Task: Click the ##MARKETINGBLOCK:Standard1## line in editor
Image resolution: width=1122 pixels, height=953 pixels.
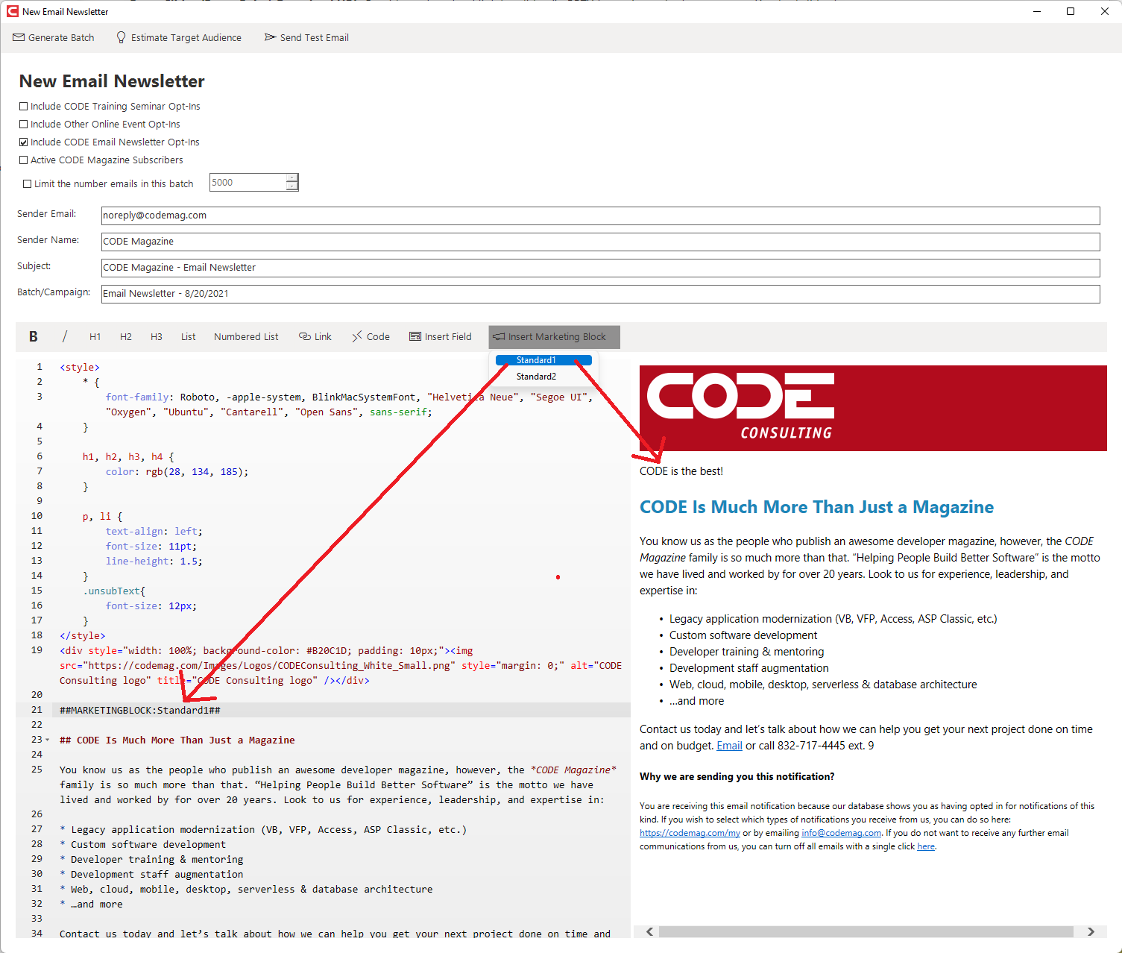Action: (140, 711)
